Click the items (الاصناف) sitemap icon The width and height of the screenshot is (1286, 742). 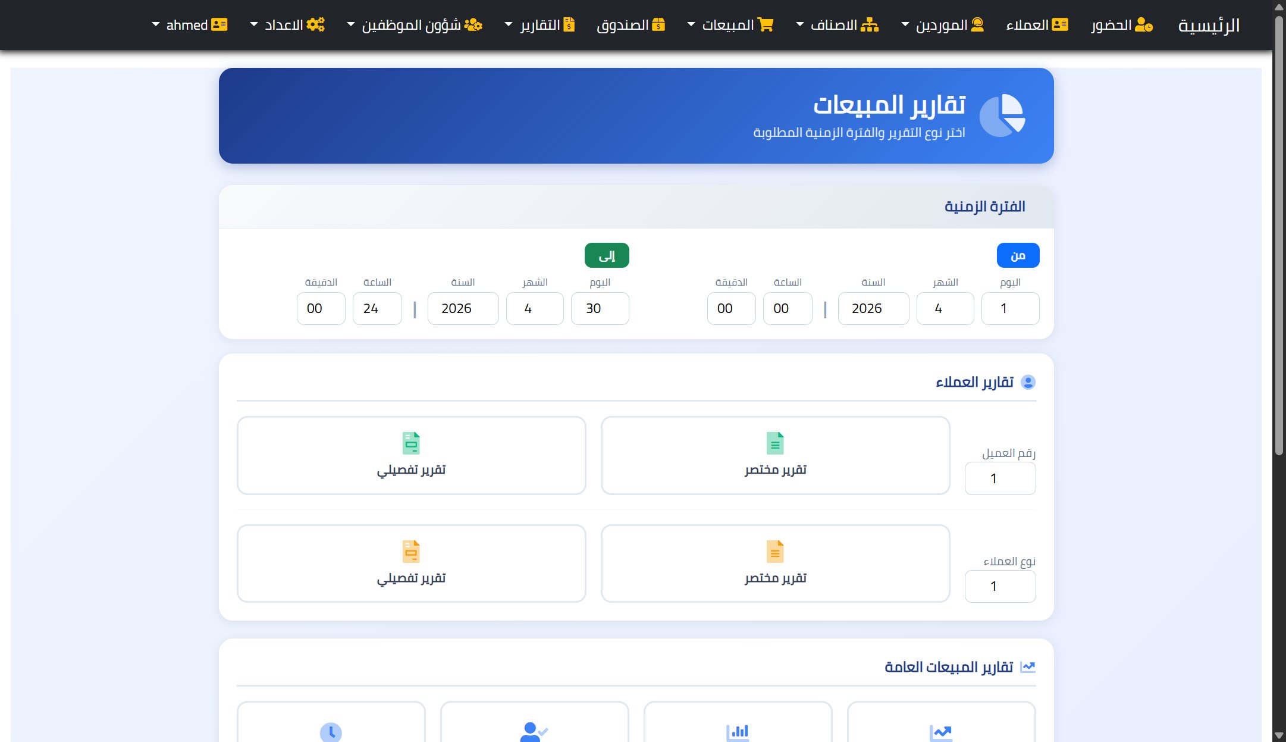pos(870,24)
